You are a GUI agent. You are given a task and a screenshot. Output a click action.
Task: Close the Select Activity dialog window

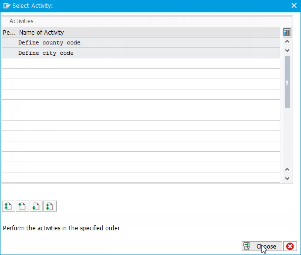tap(294, 6)
